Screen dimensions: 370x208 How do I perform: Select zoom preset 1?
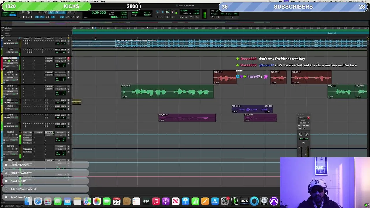click(x=21, y=17)
